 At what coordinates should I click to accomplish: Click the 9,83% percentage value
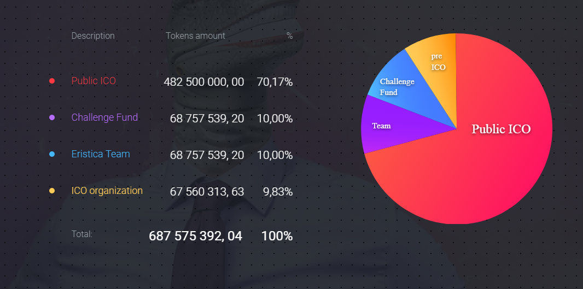click(278, 192)
